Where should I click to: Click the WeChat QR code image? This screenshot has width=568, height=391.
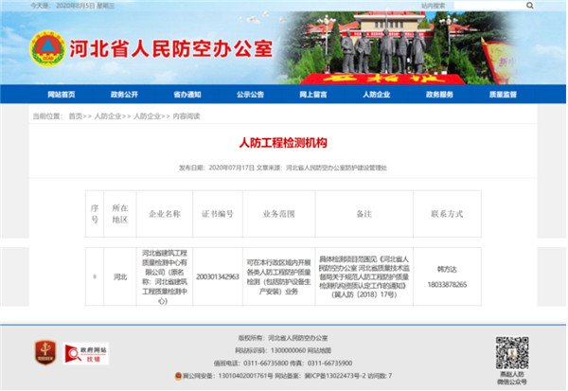tap(512, 351)
